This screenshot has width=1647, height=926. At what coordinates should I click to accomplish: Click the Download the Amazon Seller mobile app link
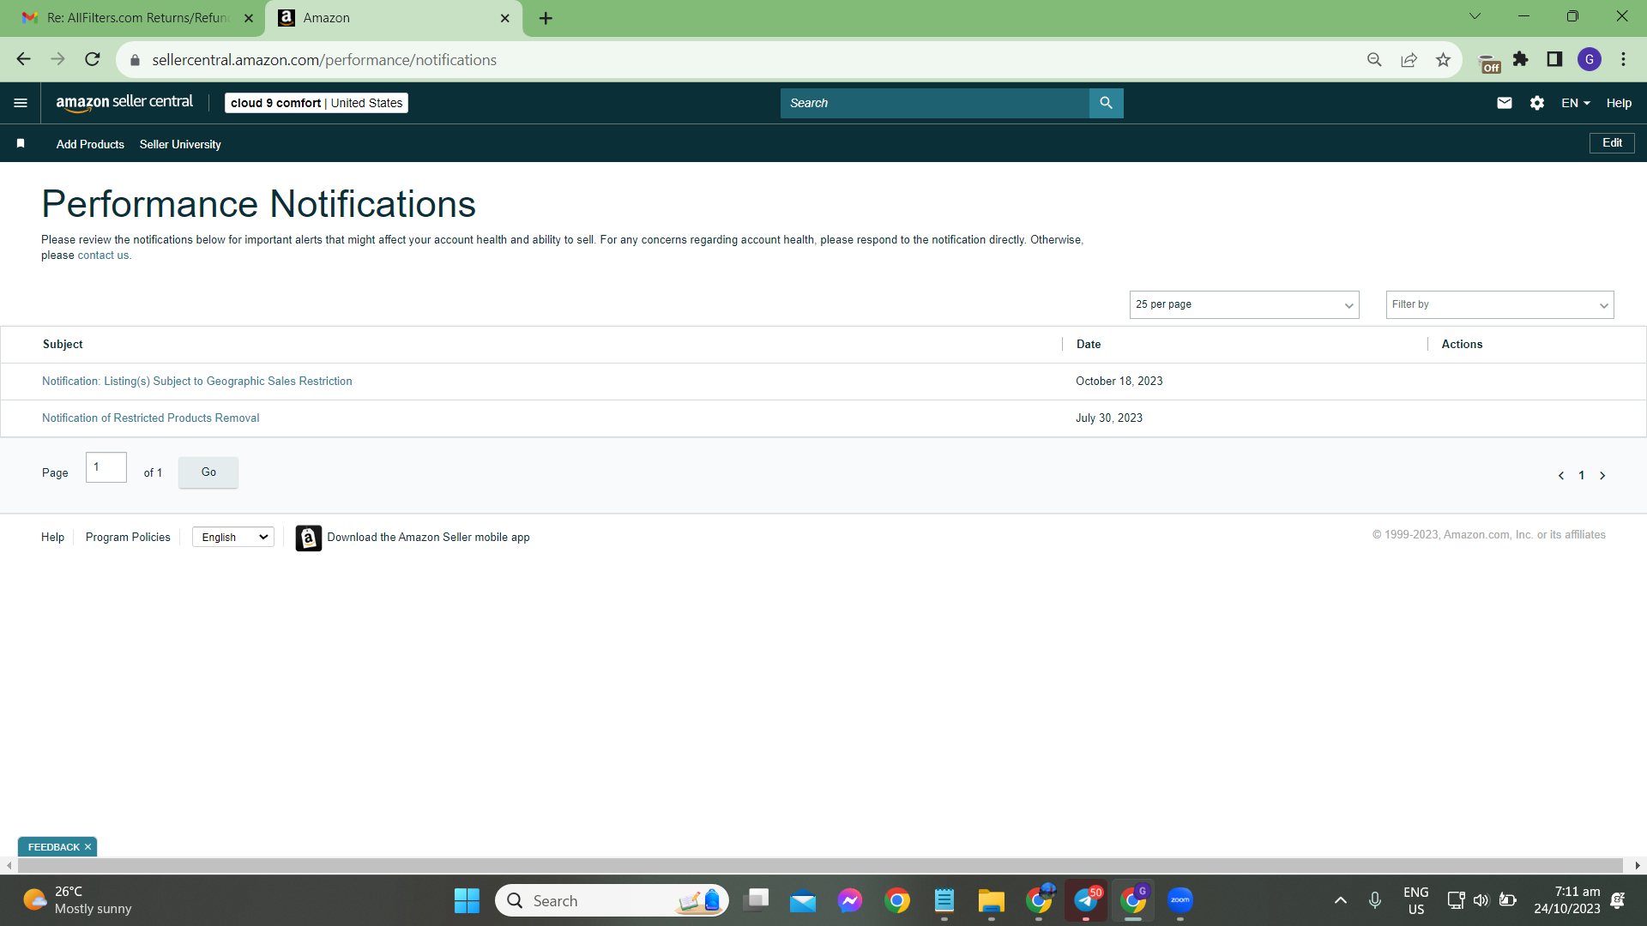tap(428, 538)
